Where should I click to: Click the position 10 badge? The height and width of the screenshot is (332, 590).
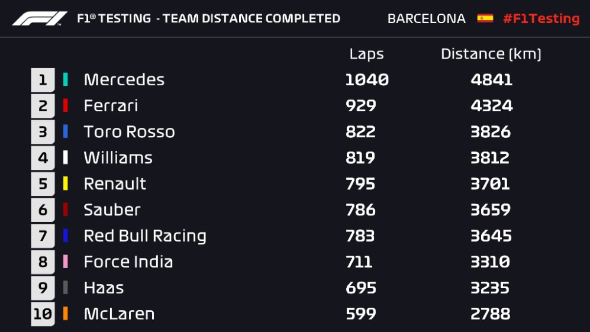click(x=43, y=314)
